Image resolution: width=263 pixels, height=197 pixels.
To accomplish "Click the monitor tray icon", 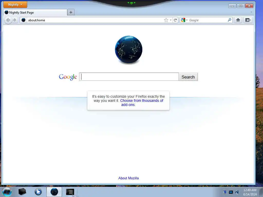I will click(x=231, y=192).
